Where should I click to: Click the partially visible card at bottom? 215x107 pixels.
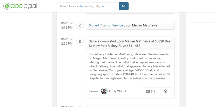tap(130, 106)
